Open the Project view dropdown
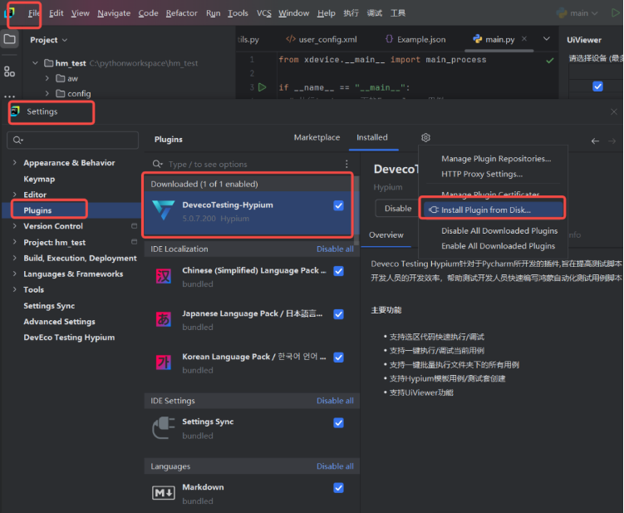This screenshot has width=624, height=513. (48, 40)
